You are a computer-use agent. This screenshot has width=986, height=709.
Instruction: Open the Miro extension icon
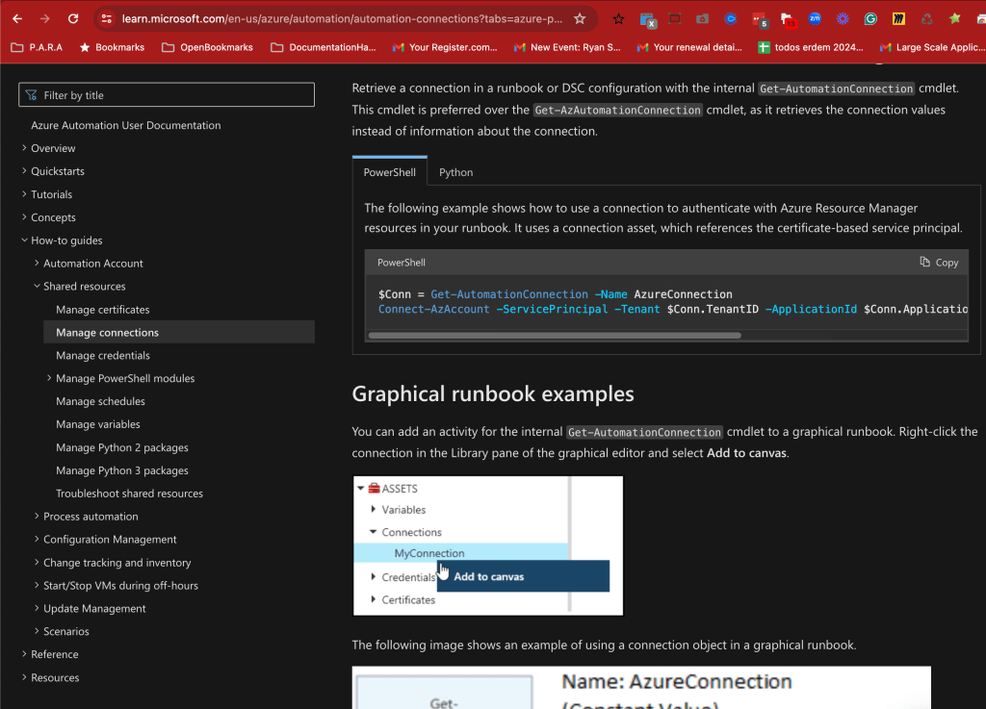898,19
